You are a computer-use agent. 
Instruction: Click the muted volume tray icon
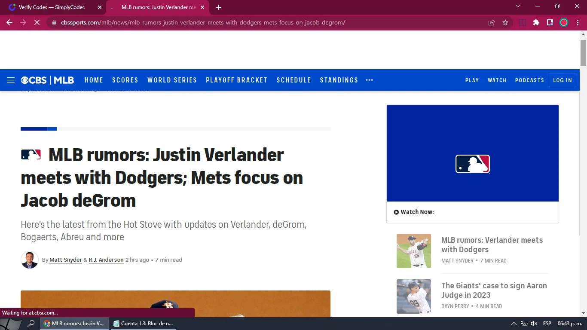tap(534, 324)
